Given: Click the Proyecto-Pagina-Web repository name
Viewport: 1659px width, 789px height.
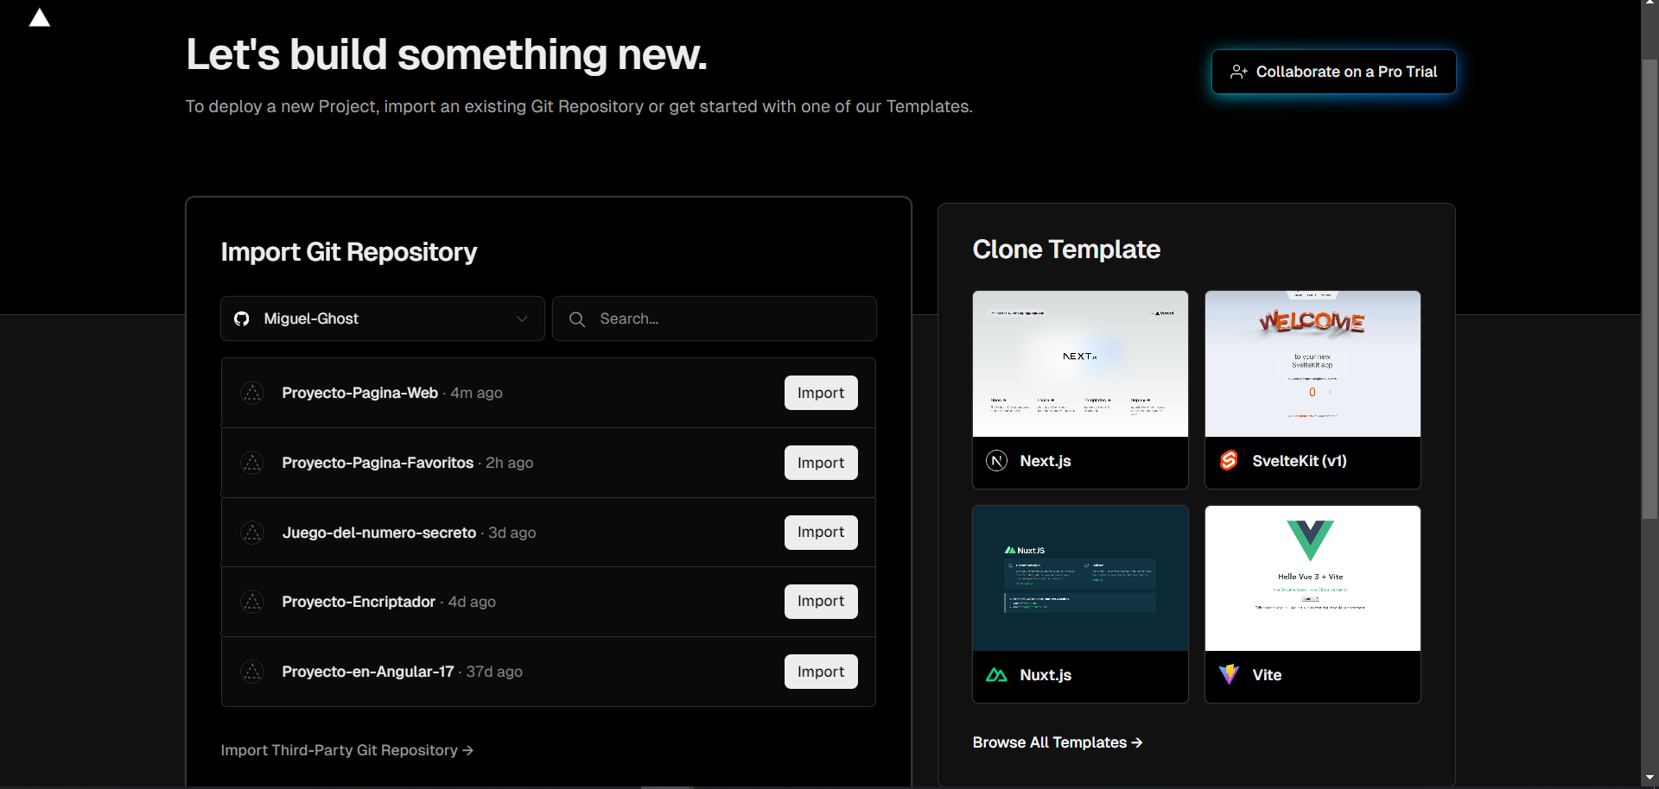Looking at the screenshot, I should click(x=359, y=393).
